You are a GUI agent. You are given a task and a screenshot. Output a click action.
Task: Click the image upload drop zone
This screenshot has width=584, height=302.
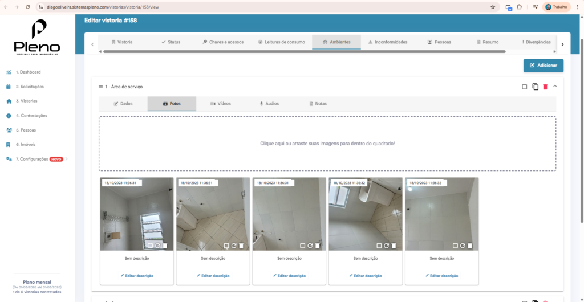point(327,144)
